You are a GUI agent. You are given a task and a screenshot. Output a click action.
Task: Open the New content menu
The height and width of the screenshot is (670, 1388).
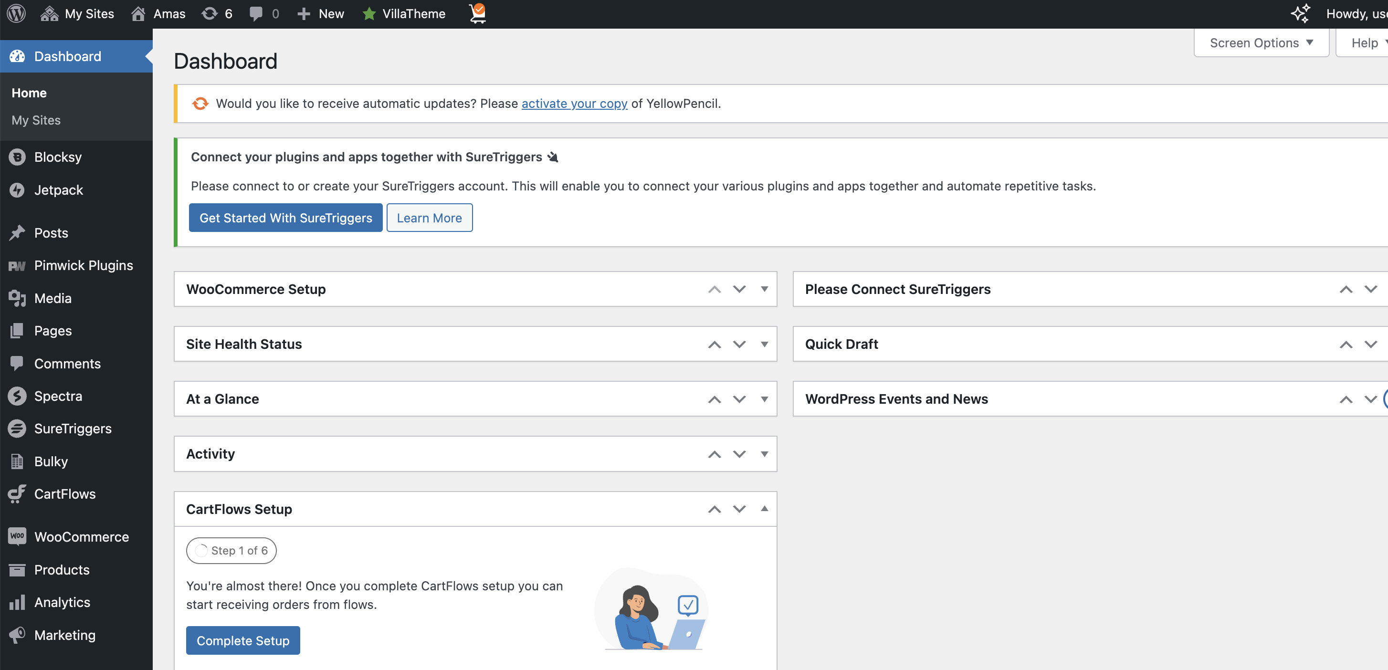pyautogui.click(x=321, y=13)
